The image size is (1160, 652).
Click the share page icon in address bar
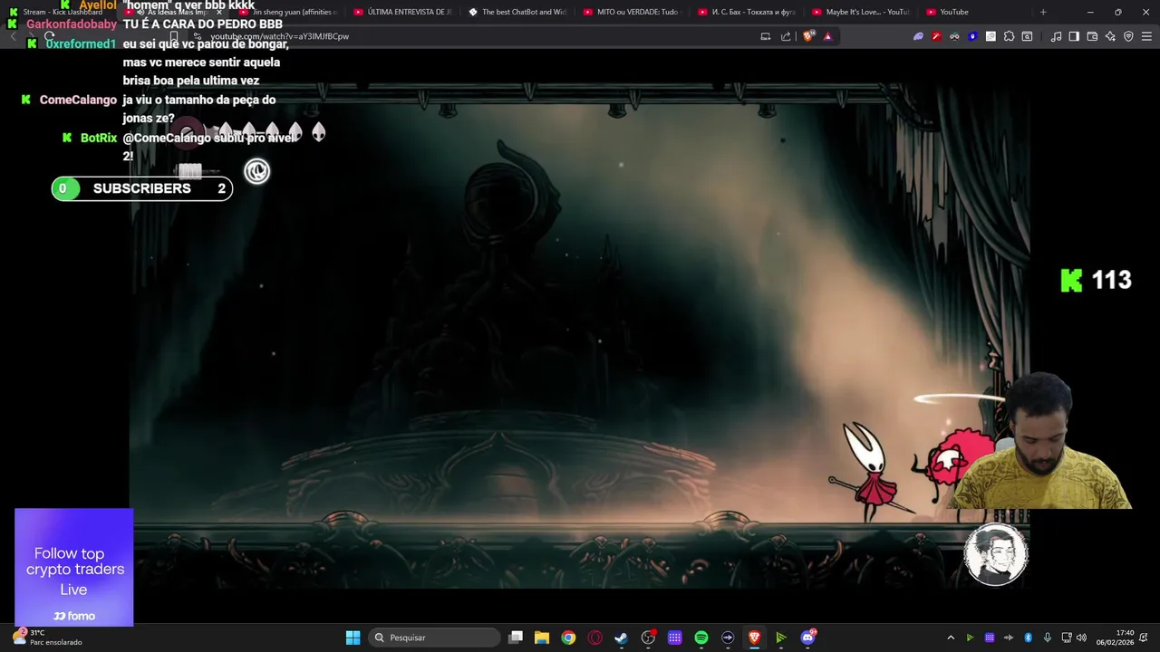786,36
